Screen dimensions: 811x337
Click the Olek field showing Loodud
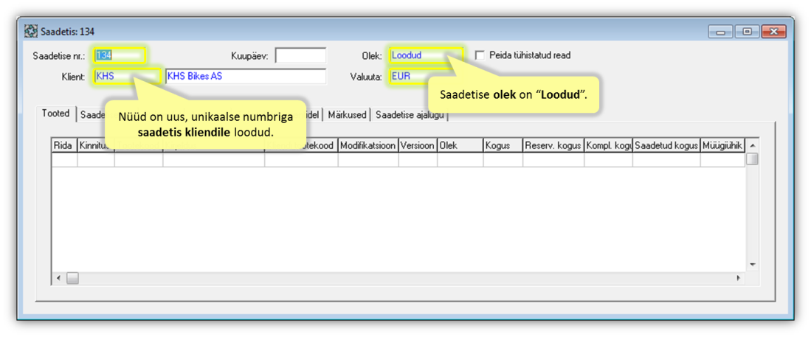pos(427,55)
